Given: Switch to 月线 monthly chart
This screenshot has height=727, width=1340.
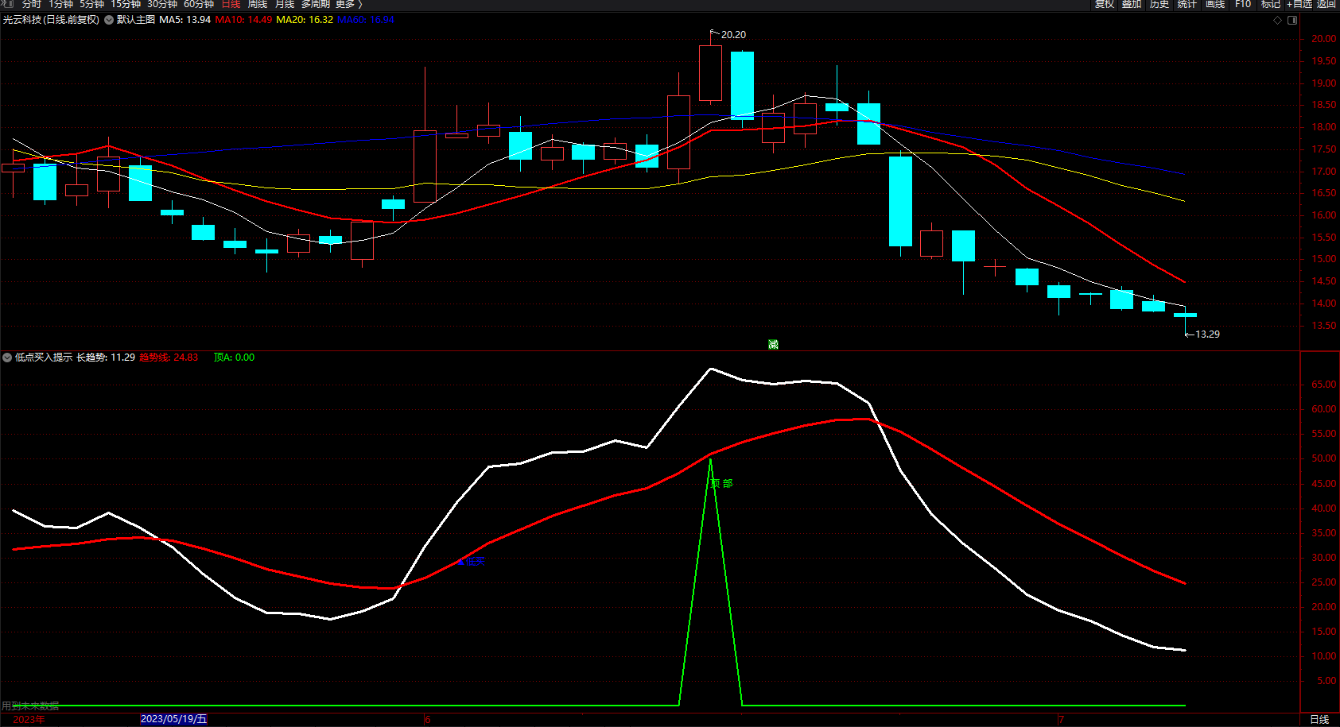Looking at the screenshot, I should pyautogui.click(x=285, y=4).
